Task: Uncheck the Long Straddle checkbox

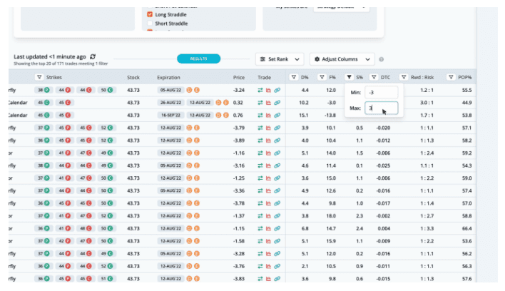Action: coord(150,14)
